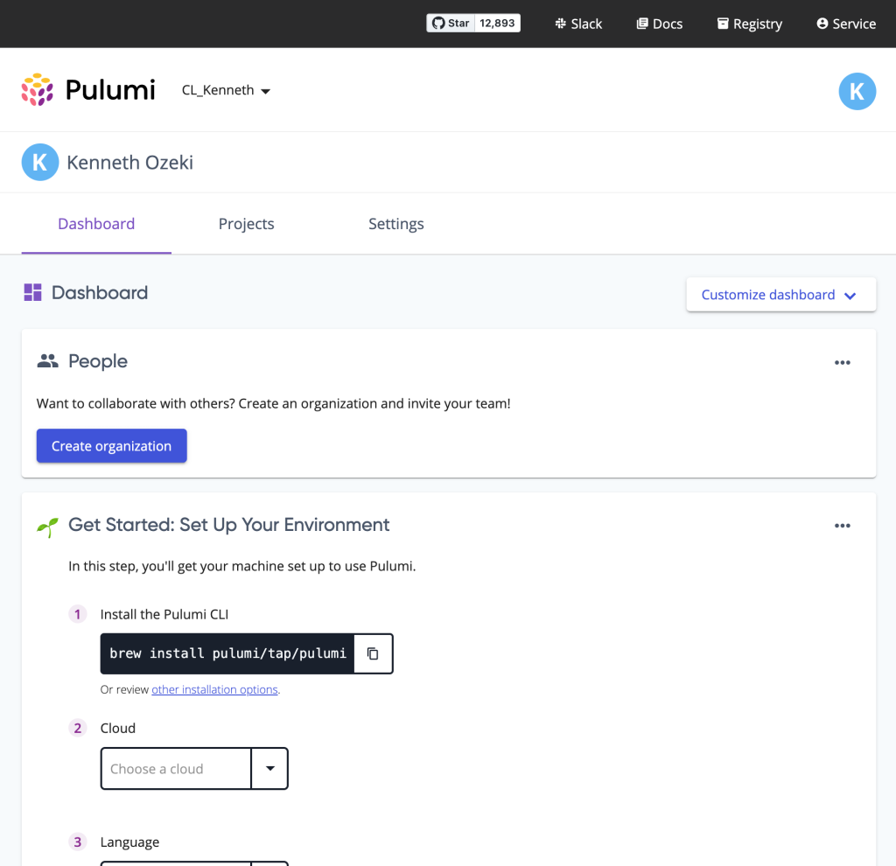896x866 pixels.
Task: Click the Create organization button
Action: (111, 445)
